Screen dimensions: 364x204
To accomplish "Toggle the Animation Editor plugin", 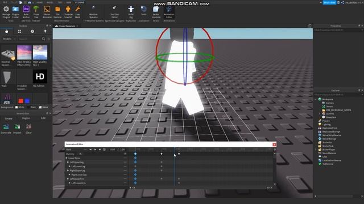I will [169, 12].
